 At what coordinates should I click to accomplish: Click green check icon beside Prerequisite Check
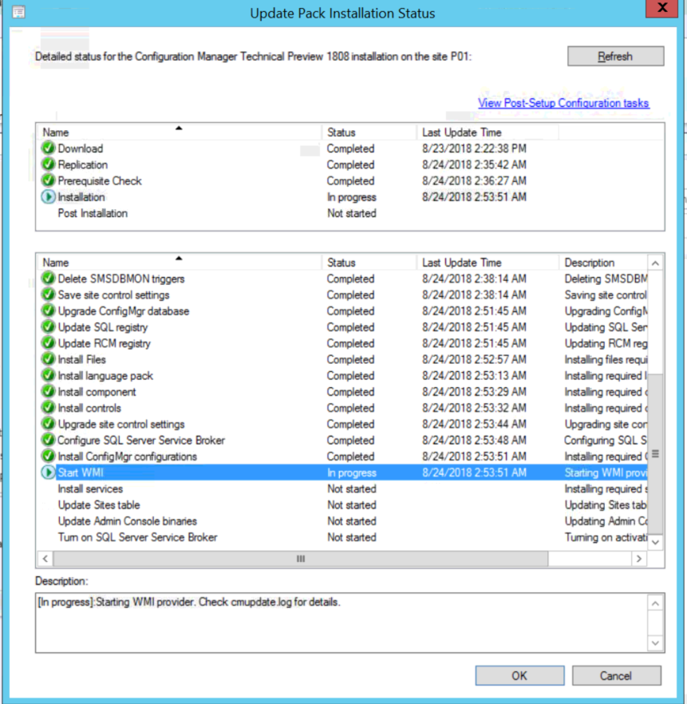(48, 180)
